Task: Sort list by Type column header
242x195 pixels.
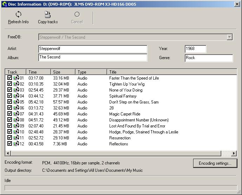Action: (91, 72)
